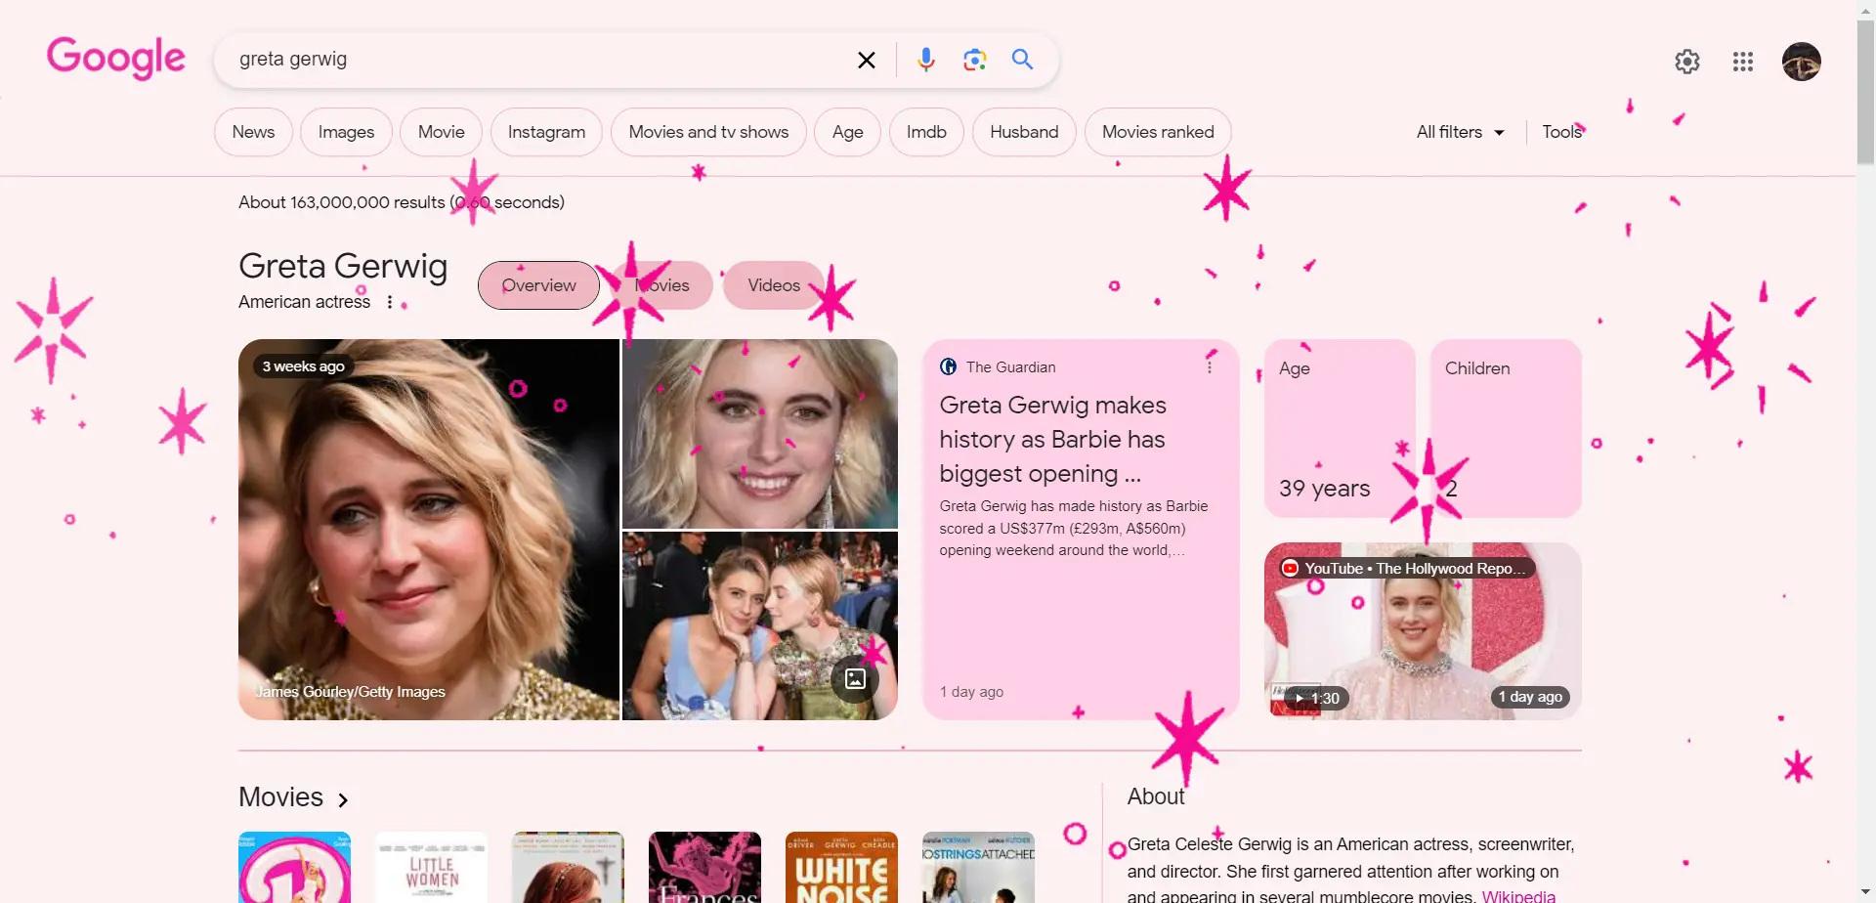1876x903 pixels.
Task: Select the Images filter chip
Action: coord(346,132)
